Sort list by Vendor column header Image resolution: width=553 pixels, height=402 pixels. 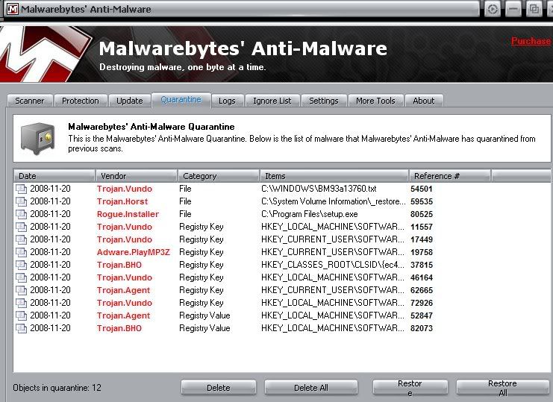[x=136, y=176]
